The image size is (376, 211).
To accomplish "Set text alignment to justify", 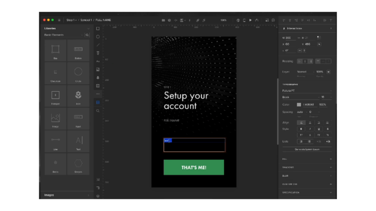I will tap(327, 123).
